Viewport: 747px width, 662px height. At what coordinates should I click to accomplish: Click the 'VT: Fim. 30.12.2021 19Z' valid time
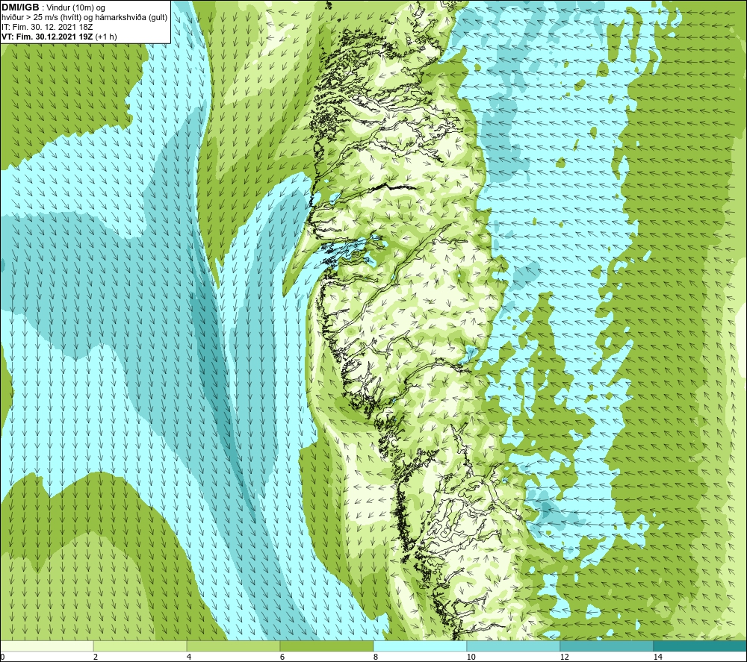[46, 37]
